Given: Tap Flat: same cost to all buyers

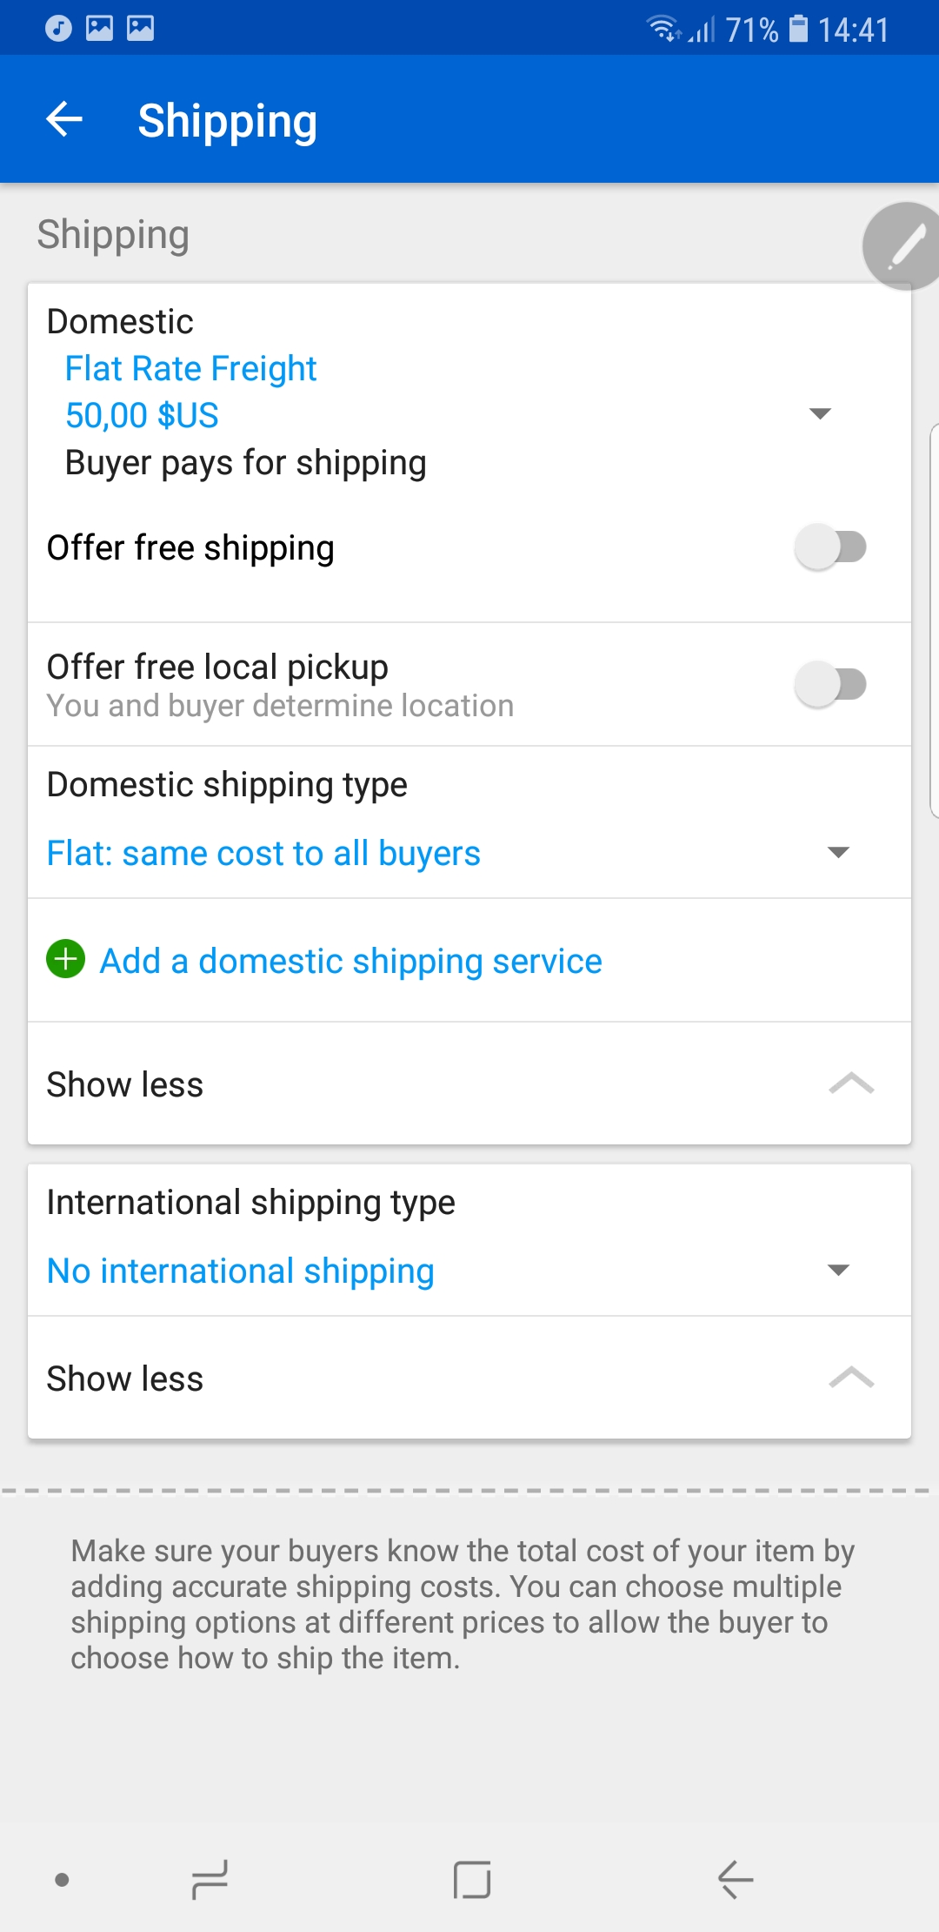Looking at the screenshot, I should click(x=263, y=854).
